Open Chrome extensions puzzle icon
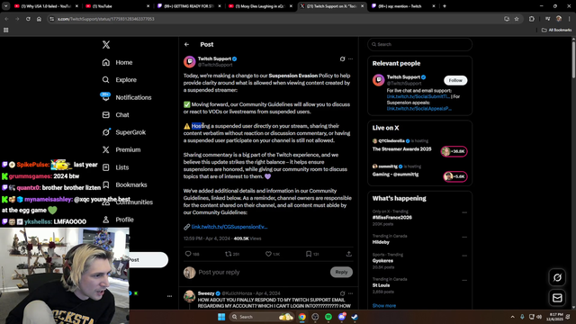This screenshot has height=324, width=576. click(x=532, y=19)
